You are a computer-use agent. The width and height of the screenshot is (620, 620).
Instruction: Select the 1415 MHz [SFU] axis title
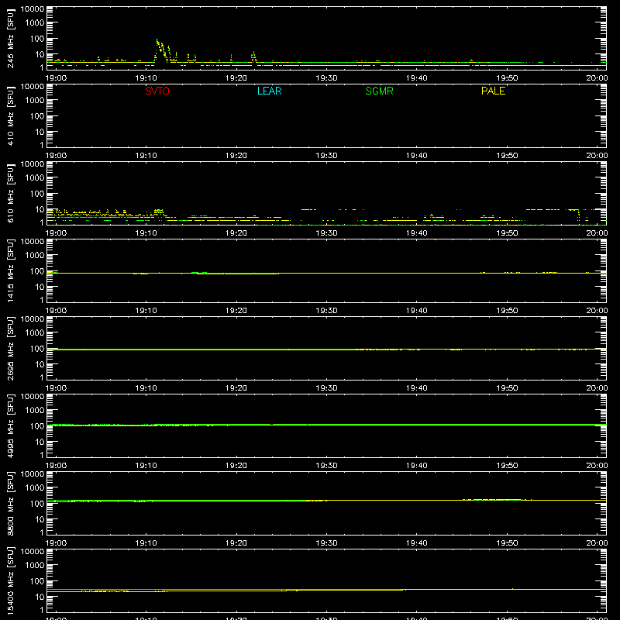point(10,270)
